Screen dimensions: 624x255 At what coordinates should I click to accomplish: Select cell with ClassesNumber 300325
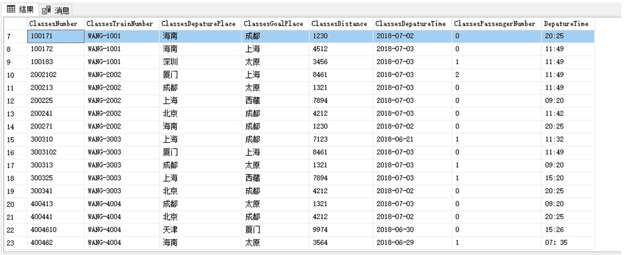pyautogui.click(x=55, y=178)
